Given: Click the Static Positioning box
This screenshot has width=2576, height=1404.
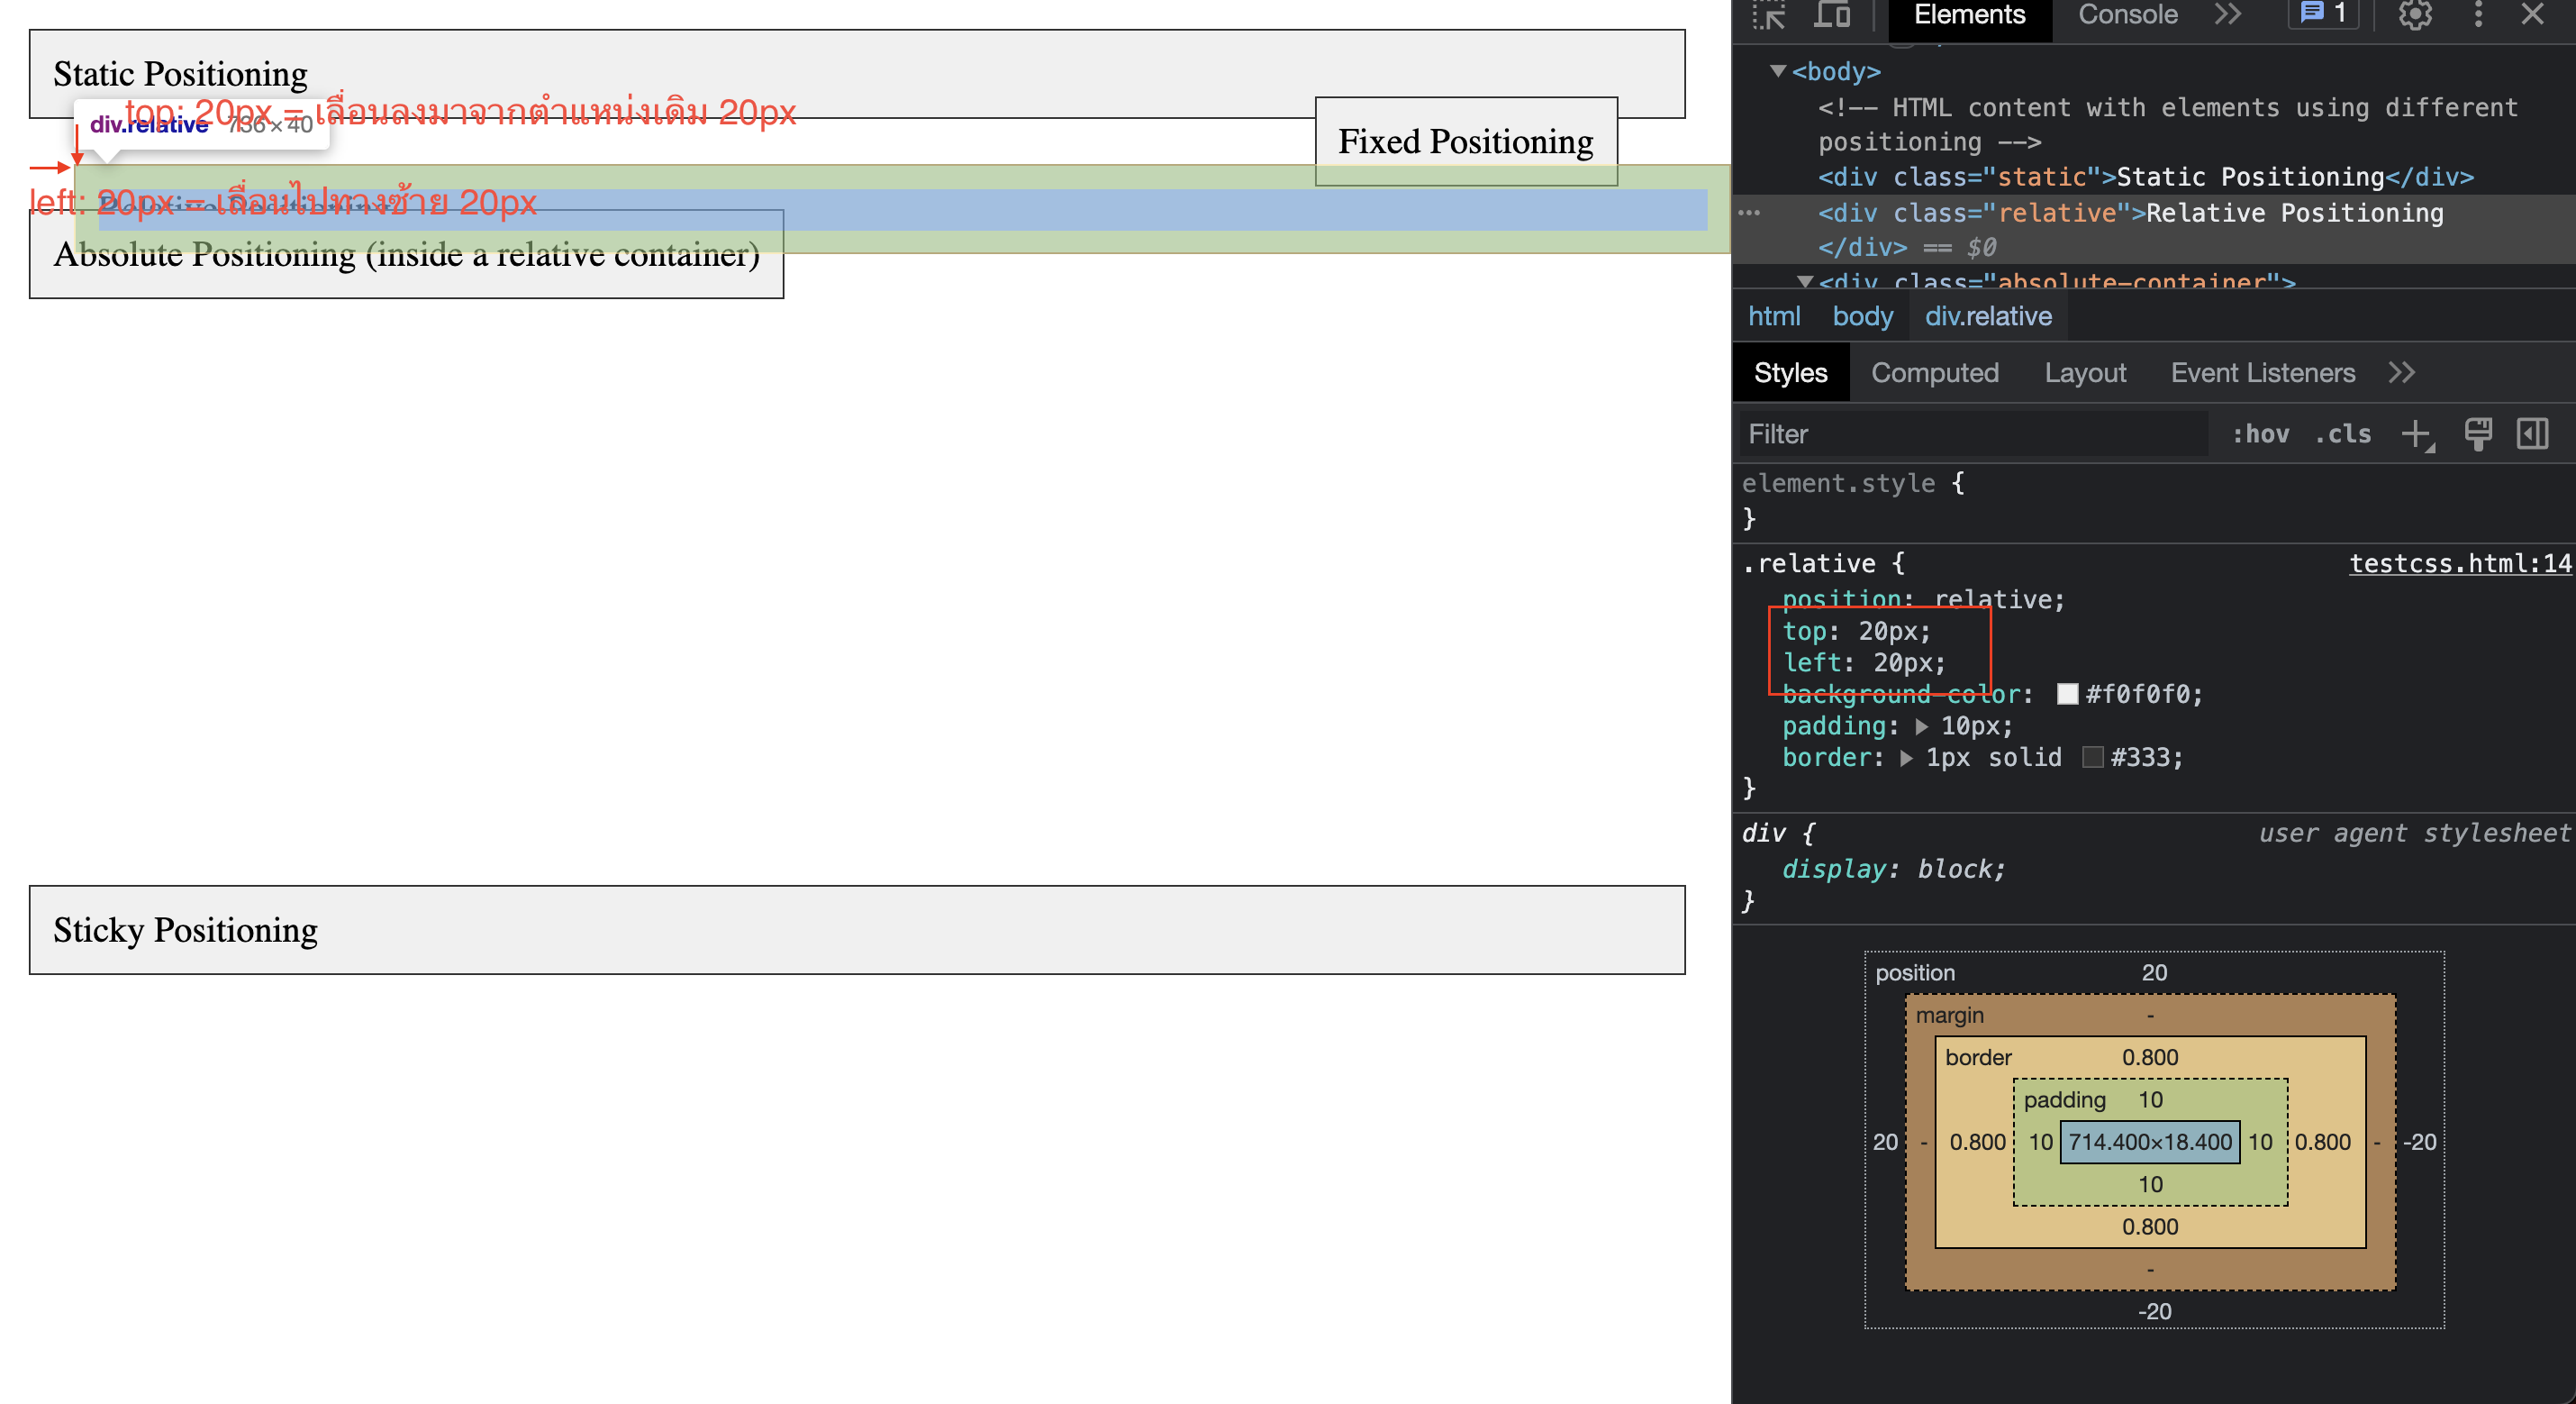Looking at the screenshot, I should click(857, 74).
